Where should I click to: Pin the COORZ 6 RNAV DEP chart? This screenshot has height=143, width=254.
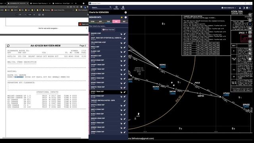pos(125,74)
